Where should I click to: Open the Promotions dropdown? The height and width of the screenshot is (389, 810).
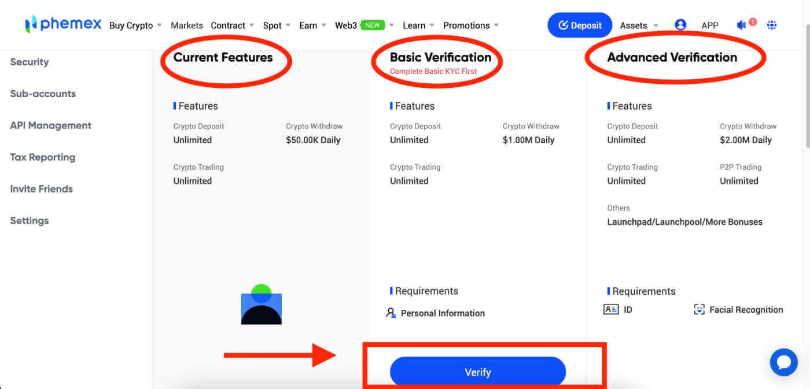pos(466,25)
